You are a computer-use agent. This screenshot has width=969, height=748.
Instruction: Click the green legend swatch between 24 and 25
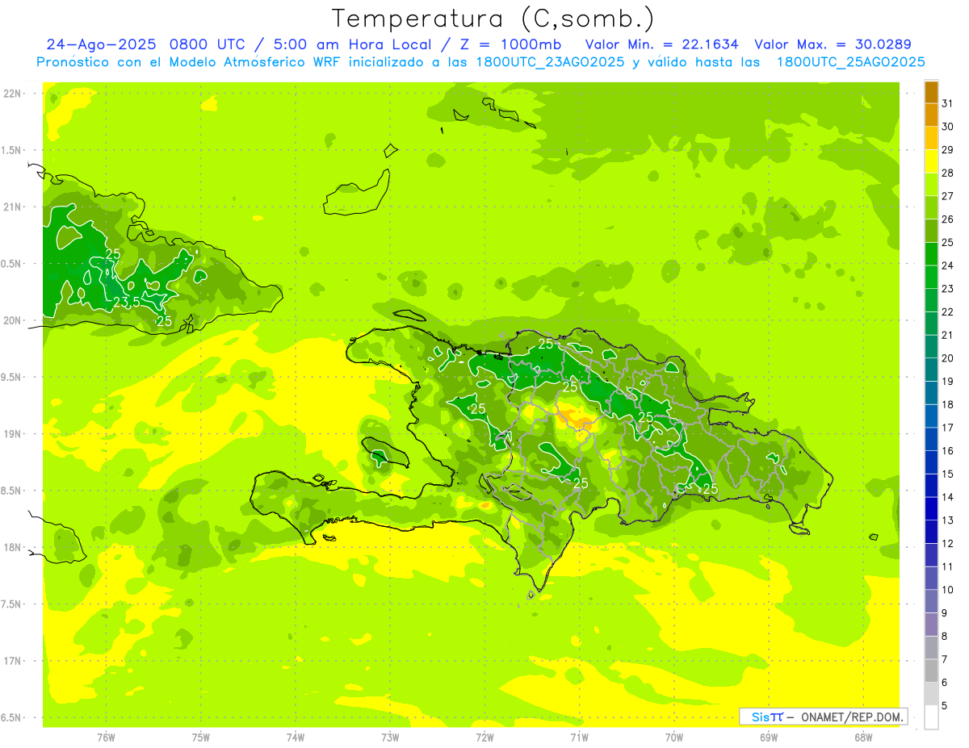(931, 254)
